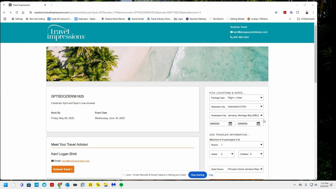
Task: Open the Xcaret Guide bookmark
Action: click(x=136, y=19)
